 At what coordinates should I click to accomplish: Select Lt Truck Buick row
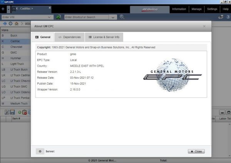point(16,69)
